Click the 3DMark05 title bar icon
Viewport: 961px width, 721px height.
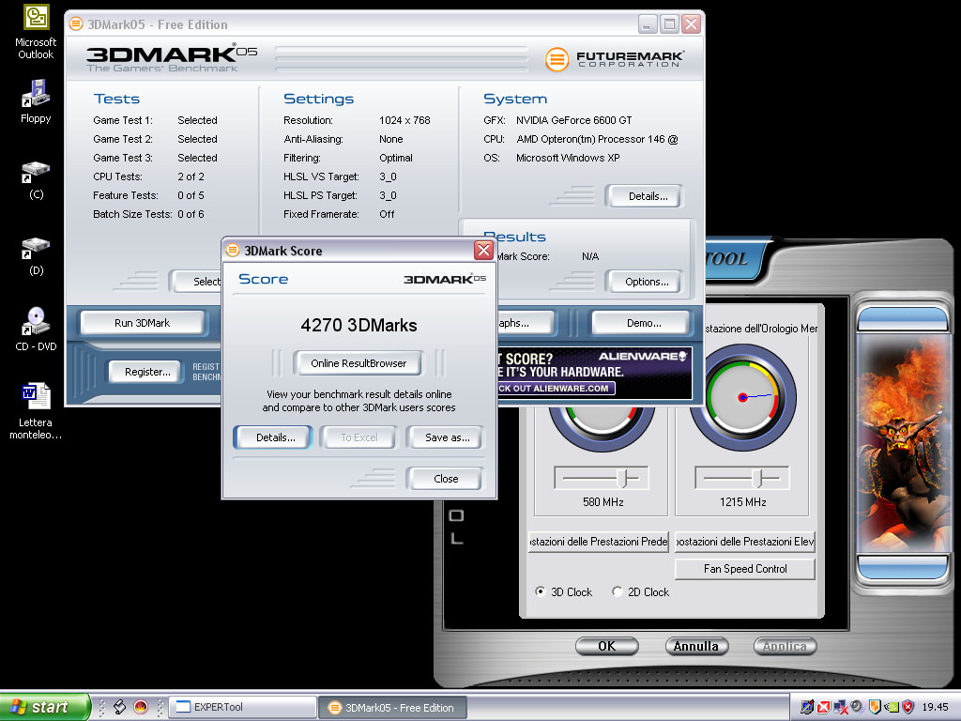76,24
